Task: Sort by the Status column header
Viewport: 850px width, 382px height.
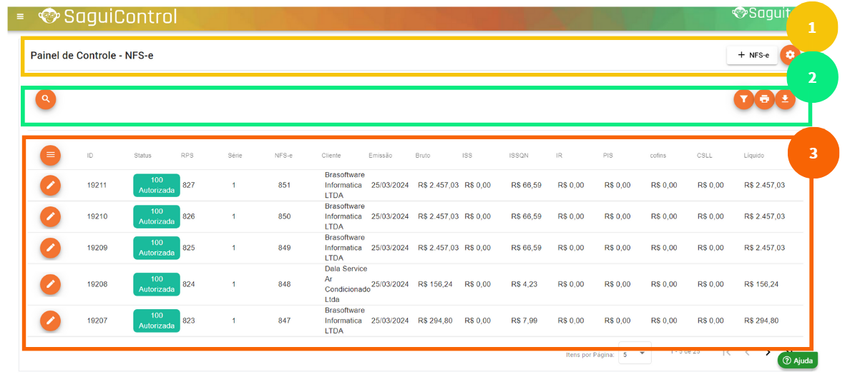Action: tap(142, 156)
